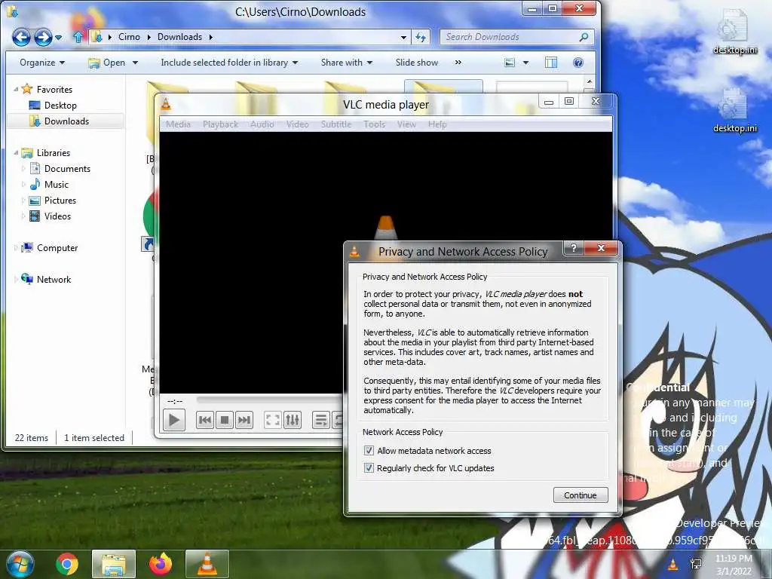
Task: Uncheck Regularly check for VLC updates
Action: pyautogui.click(x=369, y=467)
